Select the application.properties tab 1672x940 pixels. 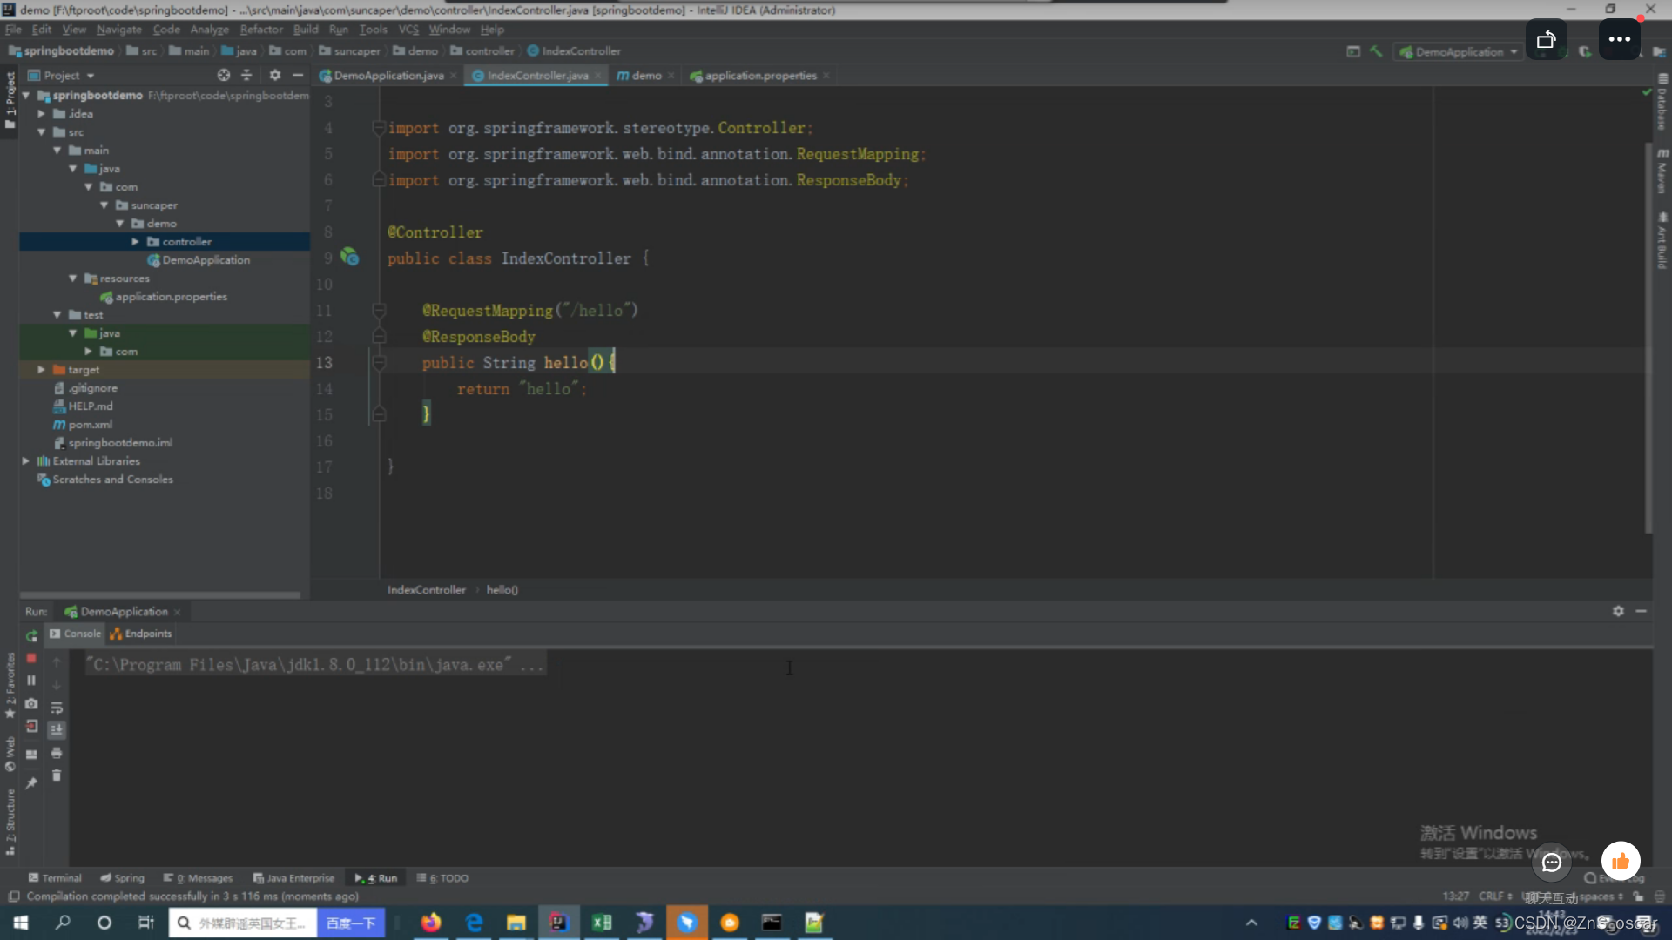pyautogui.click(x=757, y=76)
